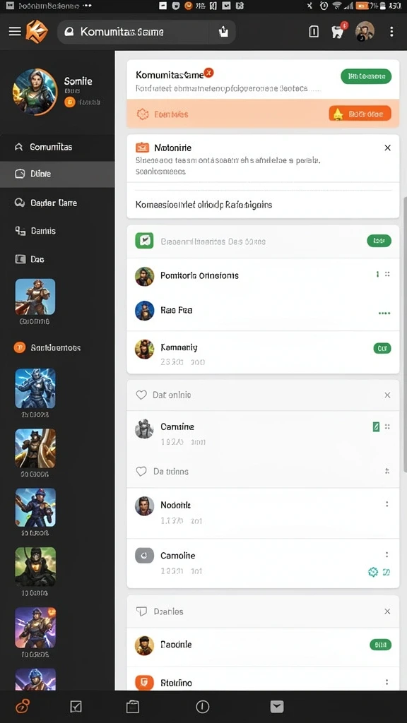Viewport: 407px width, 723px height.
Task: Toggle the heart beside Dat onlinie
Action: [x=141, y=395]
